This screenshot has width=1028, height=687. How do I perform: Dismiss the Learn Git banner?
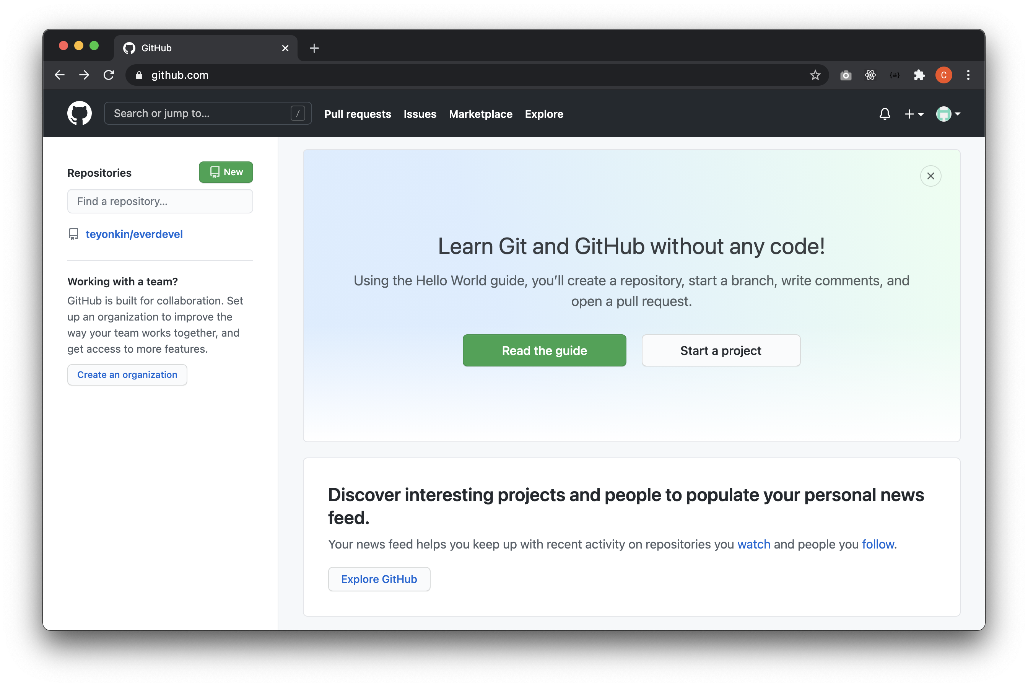pos(930,176)
